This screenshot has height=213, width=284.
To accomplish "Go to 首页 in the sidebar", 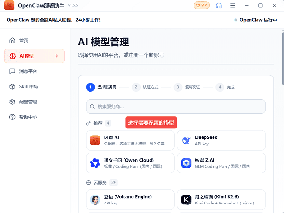I will point(35,41).
